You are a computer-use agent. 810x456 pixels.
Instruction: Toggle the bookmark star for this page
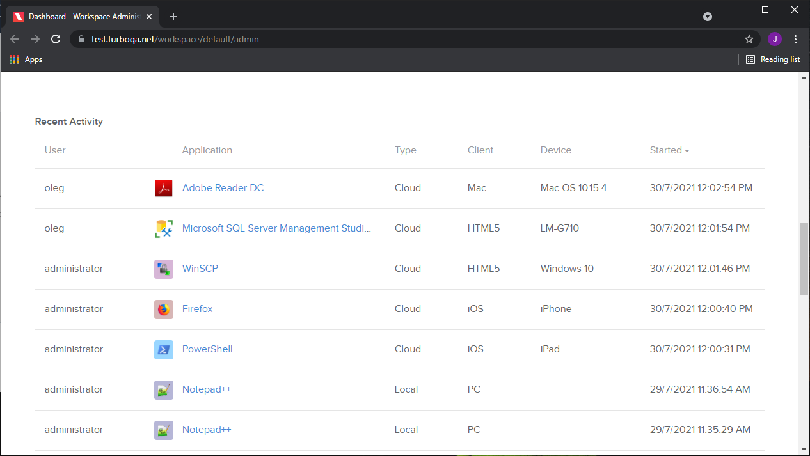coord(749,39)
